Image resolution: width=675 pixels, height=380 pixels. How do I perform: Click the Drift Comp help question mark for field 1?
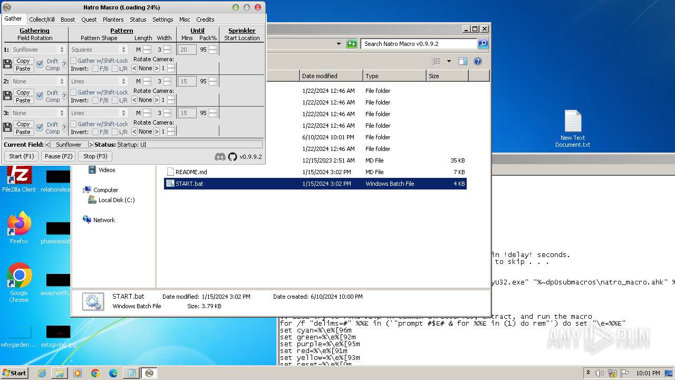64,64
